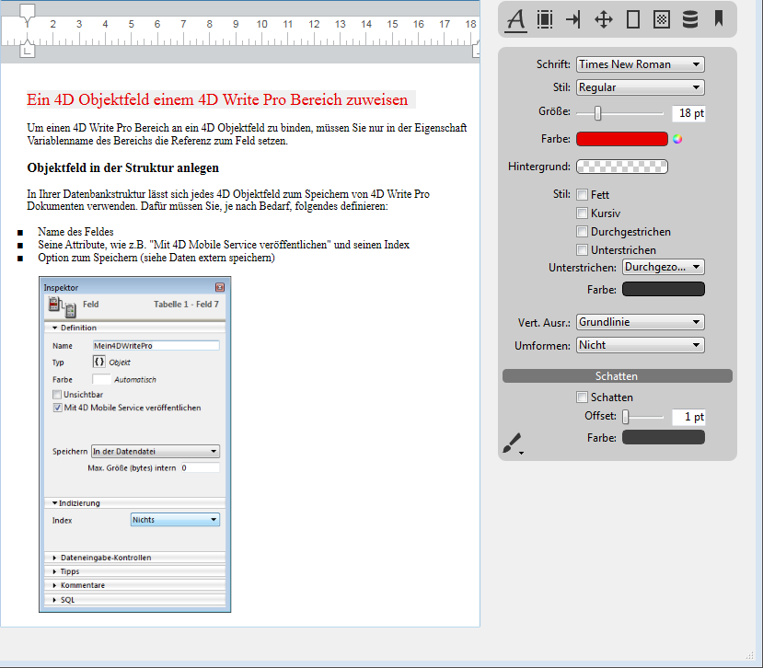Enable the Fett checkbox
The image size is (763, 668).
[583, 195]
